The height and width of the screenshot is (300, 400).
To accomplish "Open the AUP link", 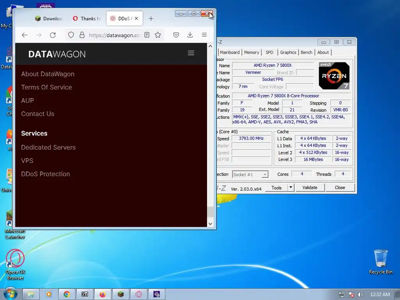I will click(28, 100).
